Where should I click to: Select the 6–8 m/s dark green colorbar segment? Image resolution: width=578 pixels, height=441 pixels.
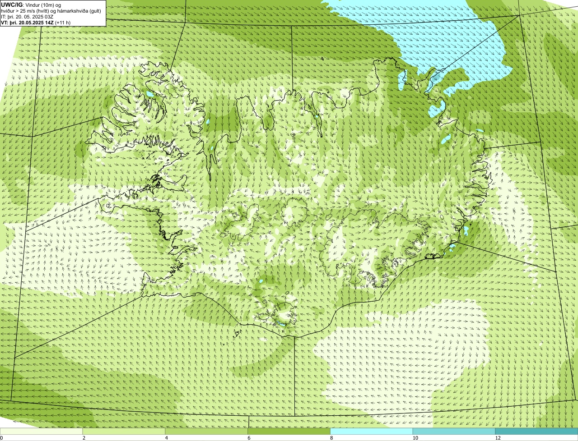289,431
